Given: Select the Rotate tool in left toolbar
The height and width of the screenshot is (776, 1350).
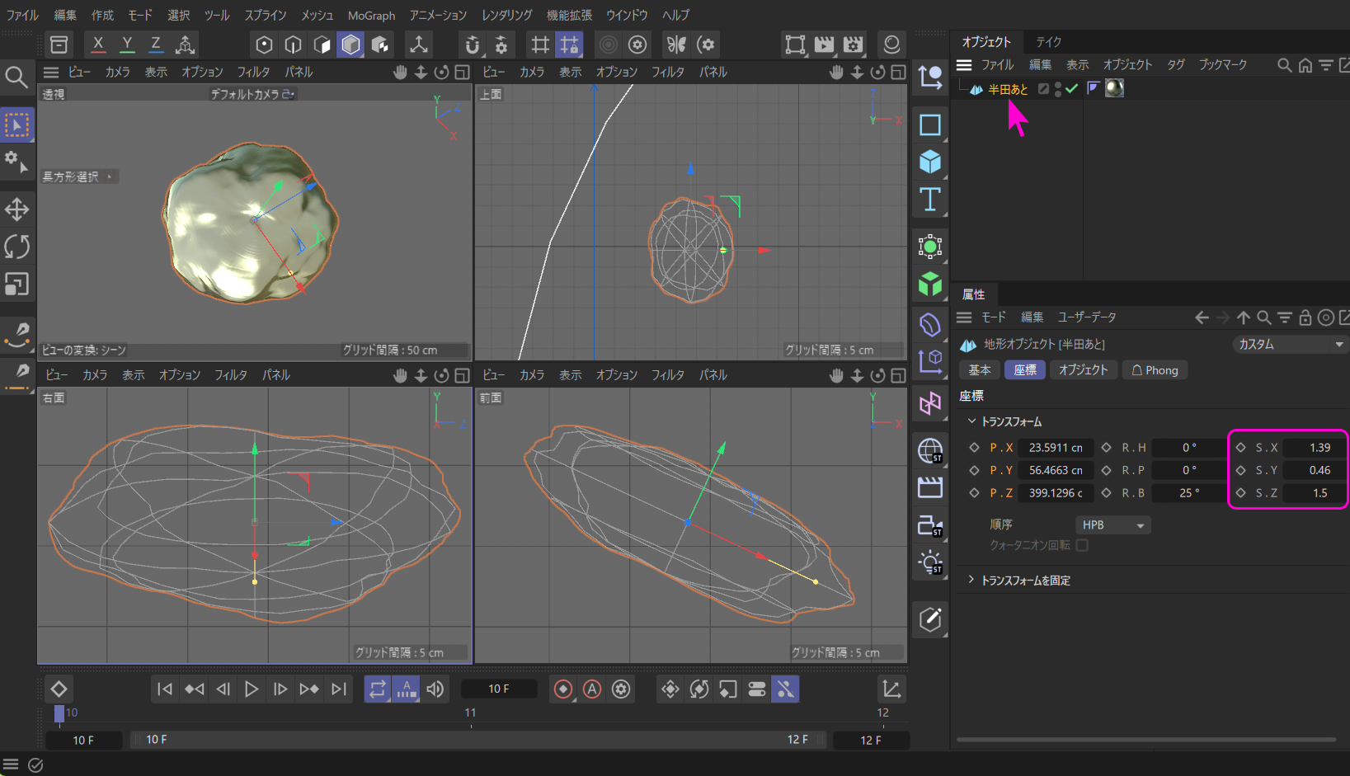Looking at the screenshot, I should [x=16, y=247].
